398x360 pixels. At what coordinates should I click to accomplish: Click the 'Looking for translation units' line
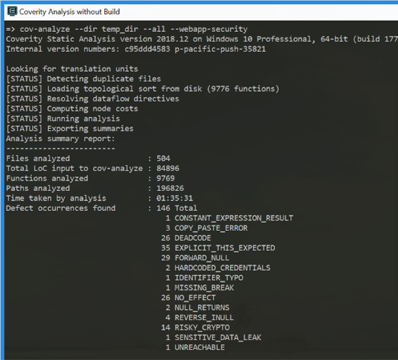point(72,69)
